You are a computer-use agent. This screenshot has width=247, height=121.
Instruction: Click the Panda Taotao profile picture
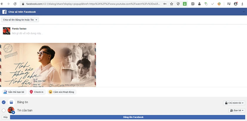tap(6, 31)
